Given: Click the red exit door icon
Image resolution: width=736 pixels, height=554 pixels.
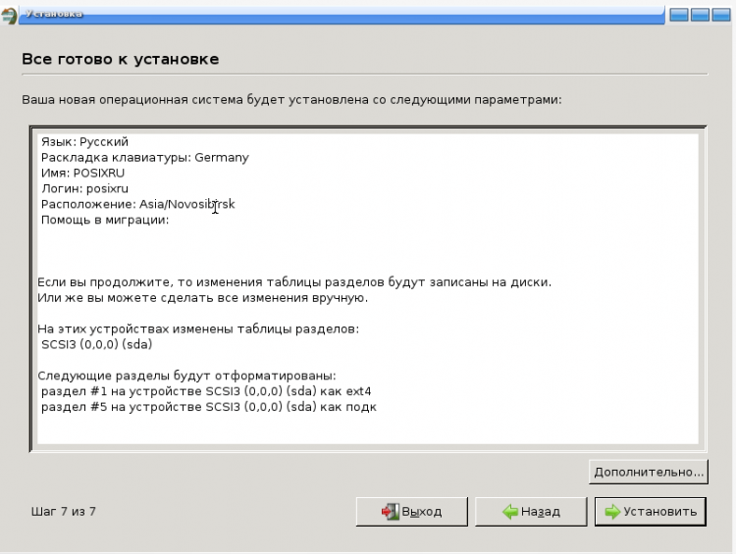Looking at the screenshot, I should click(x=390, y=511).
